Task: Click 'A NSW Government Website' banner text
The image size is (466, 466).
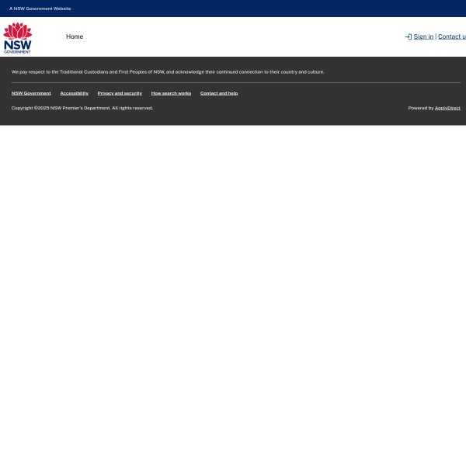Action: [40, 9]
